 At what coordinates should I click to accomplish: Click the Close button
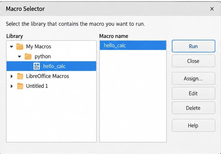click(x=193, y=61)
